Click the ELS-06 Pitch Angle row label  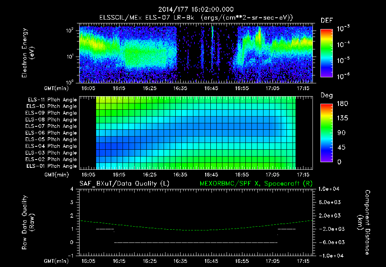[51, 133]
